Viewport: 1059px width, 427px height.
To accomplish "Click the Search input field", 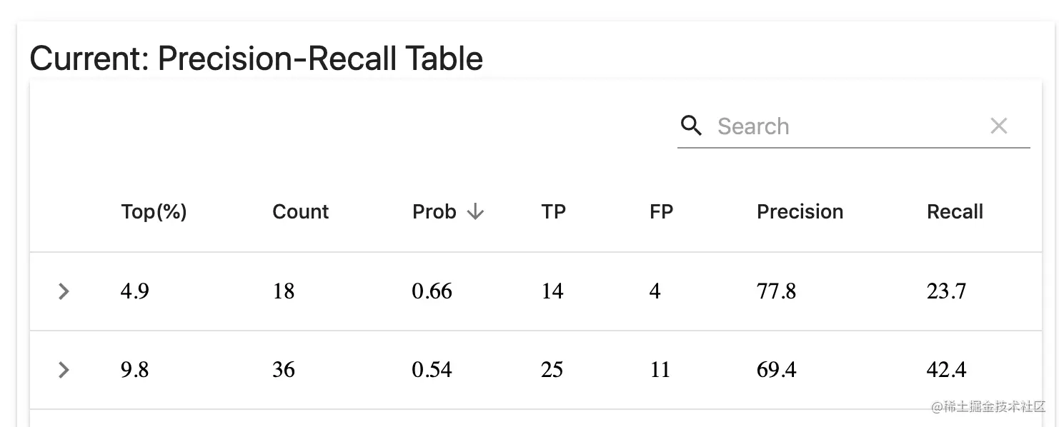I will 843,126.
